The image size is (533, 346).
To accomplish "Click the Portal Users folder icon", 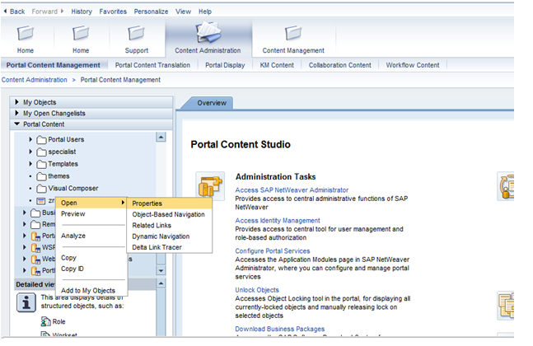I will pyautogui.click(x=41, y=140).
